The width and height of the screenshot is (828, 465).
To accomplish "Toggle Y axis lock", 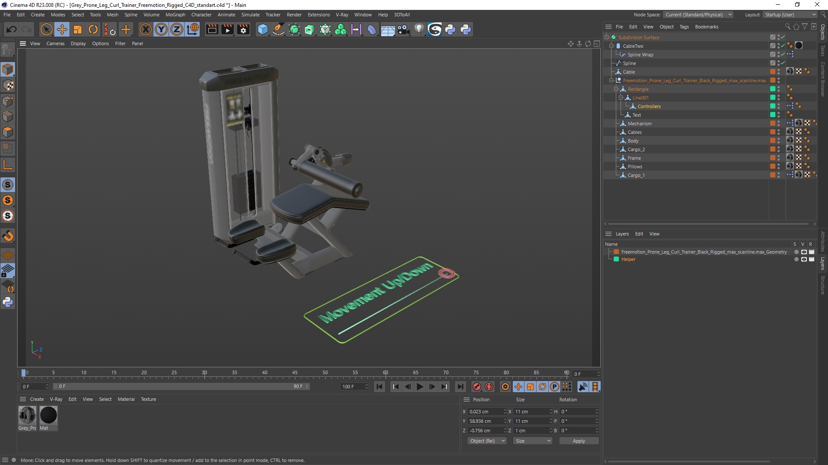I will (161, 29).
